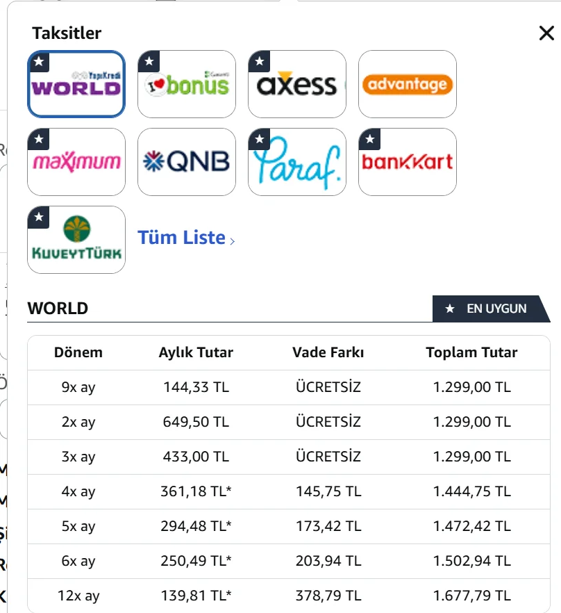This screenshot has width=561, height=613.
Task: Choose the Bankkart card option
Action: pyautogui.click(x=407, y=162)
